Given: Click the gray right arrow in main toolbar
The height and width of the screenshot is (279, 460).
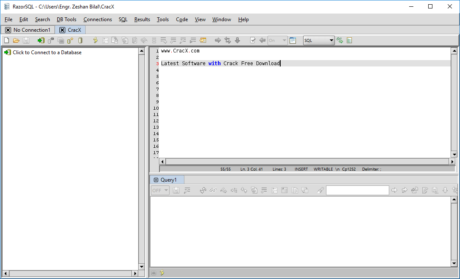Looking at the screenshot, I should point(217,41).
